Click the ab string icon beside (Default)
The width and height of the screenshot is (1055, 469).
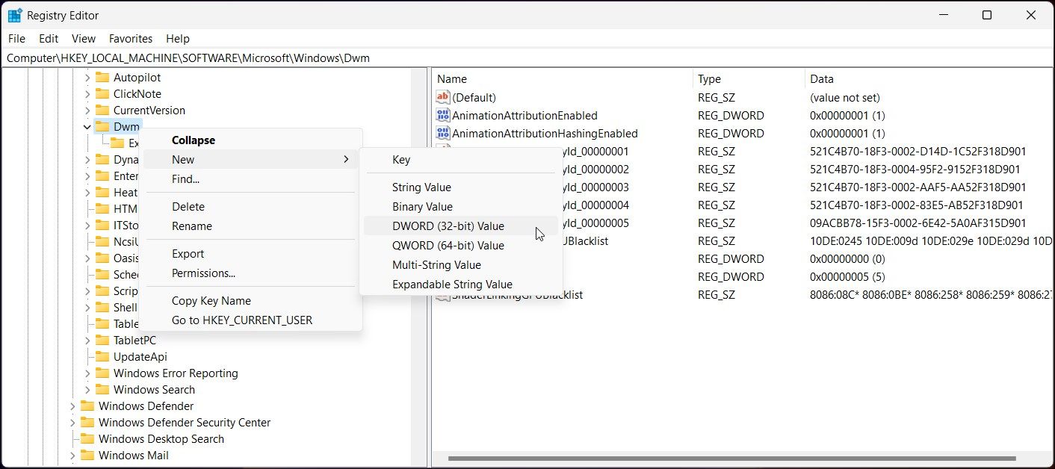pyautogui.click(x=444, y=97)
